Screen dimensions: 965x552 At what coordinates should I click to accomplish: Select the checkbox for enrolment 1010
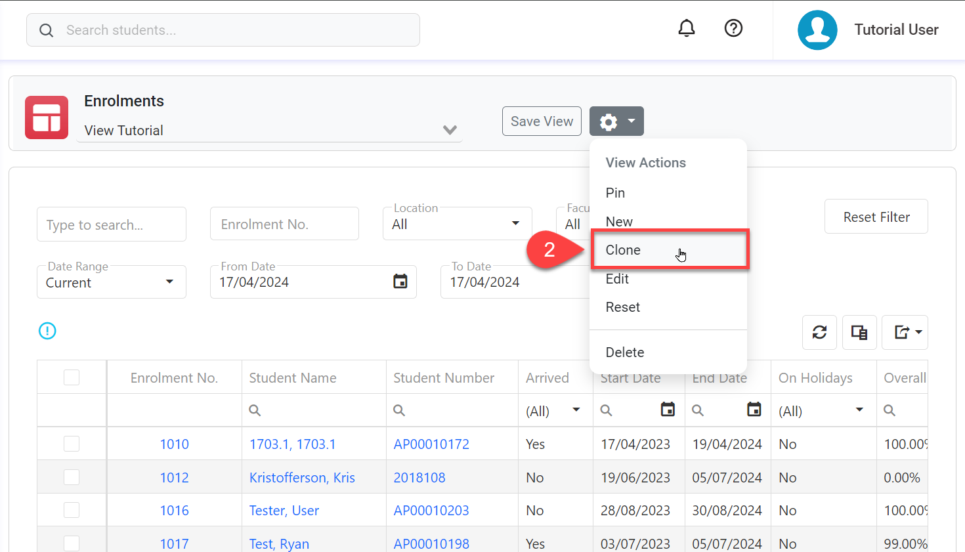72,444
